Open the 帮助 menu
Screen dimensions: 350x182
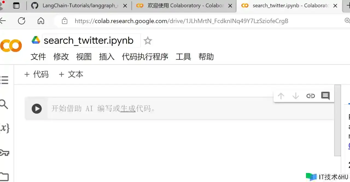[206, 57]
